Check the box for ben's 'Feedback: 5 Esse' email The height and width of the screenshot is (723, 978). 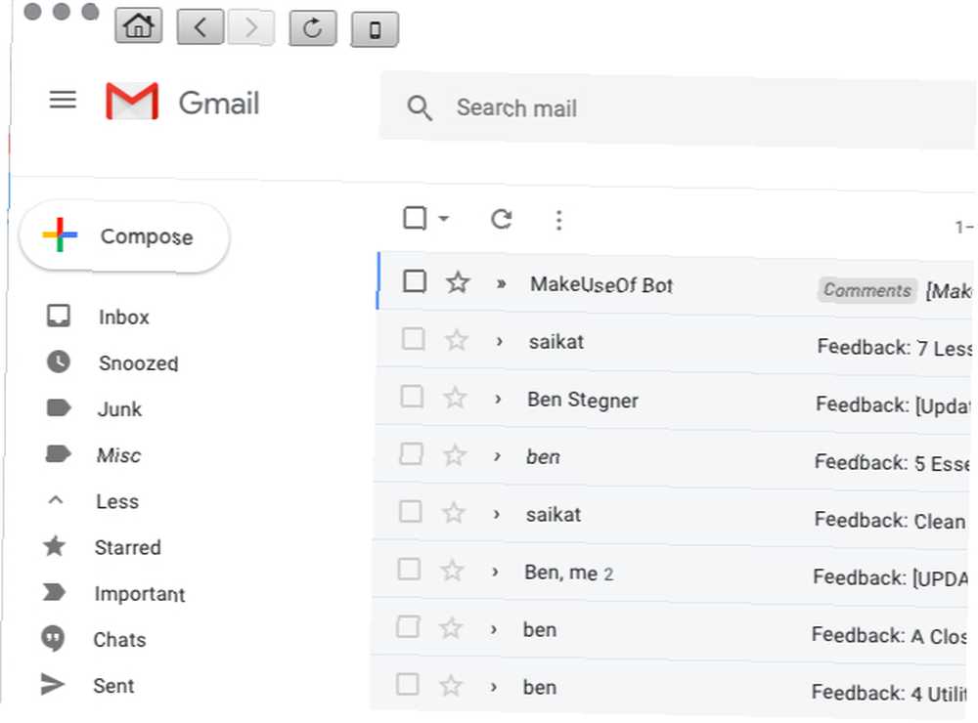pyautogui.click(x=411, y=453)
